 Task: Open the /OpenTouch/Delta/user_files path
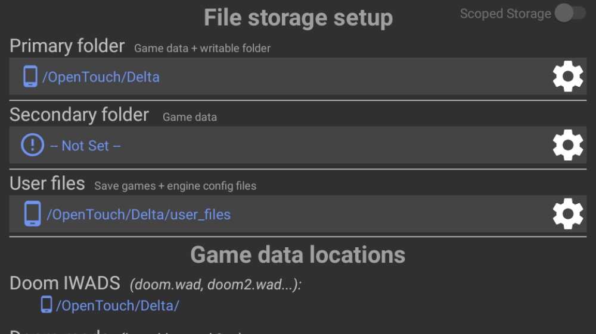[139, 215]
